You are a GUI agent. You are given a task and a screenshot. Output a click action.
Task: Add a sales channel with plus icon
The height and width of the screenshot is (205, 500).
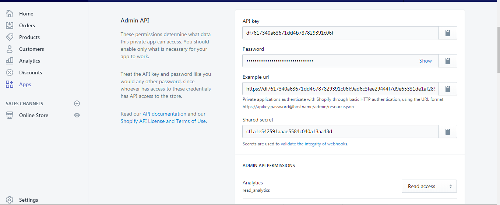tap(77, 103)
